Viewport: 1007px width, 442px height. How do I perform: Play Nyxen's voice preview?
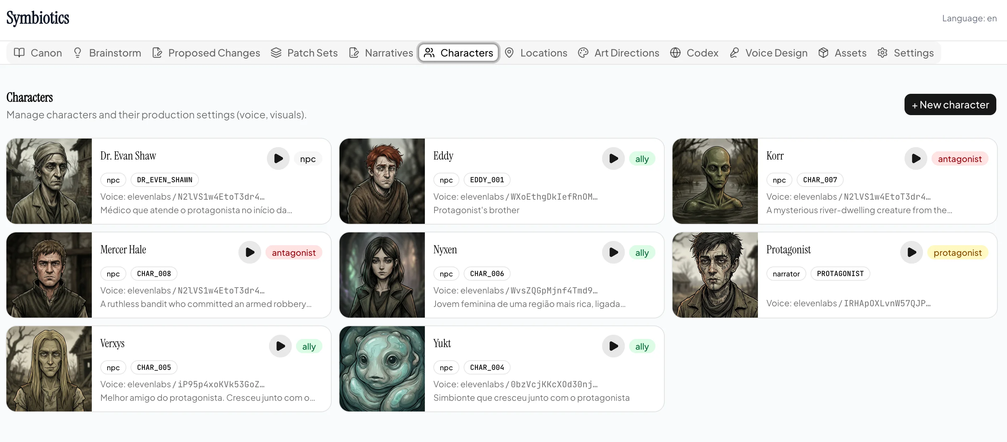click(x=613, y=252)
